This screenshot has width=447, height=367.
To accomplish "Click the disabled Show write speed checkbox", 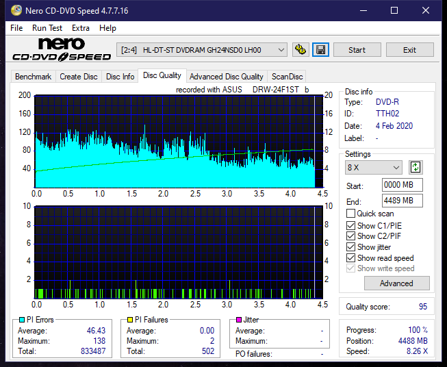I will (350, 268).
